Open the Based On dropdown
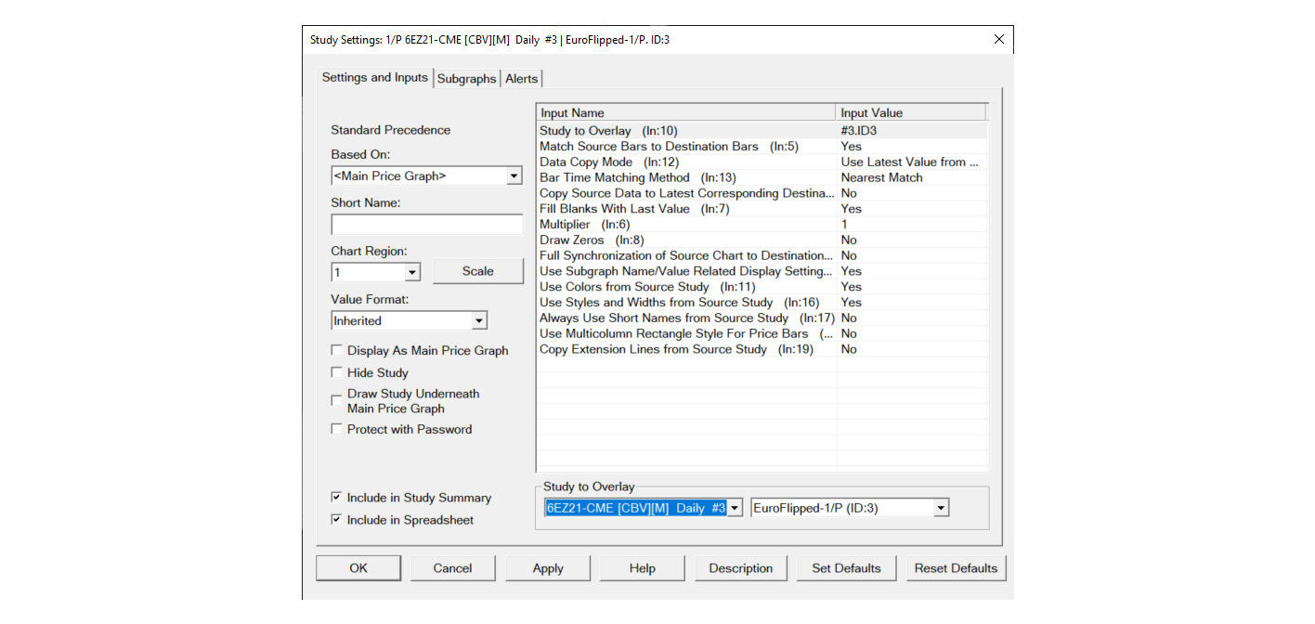 pyautogui.click(x=514, y=176)
